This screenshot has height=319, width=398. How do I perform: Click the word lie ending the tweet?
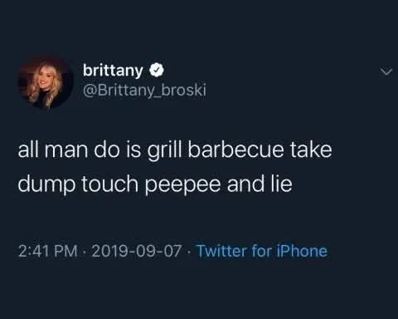point(281,183)
